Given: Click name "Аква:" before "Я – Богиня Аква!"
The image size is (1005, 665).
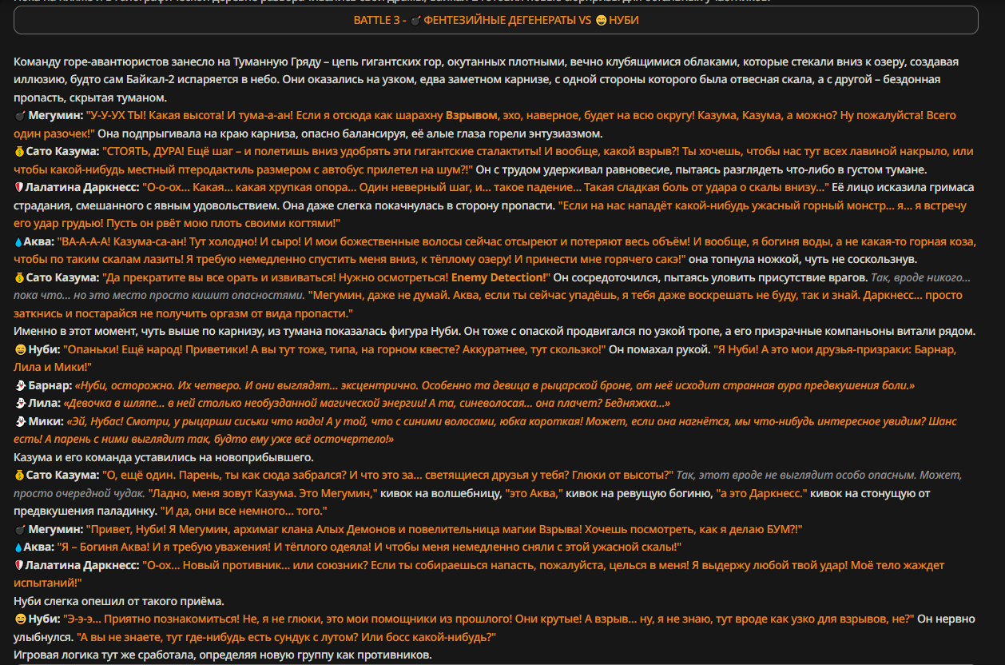Looking at the screenshot, I should 38,548.
